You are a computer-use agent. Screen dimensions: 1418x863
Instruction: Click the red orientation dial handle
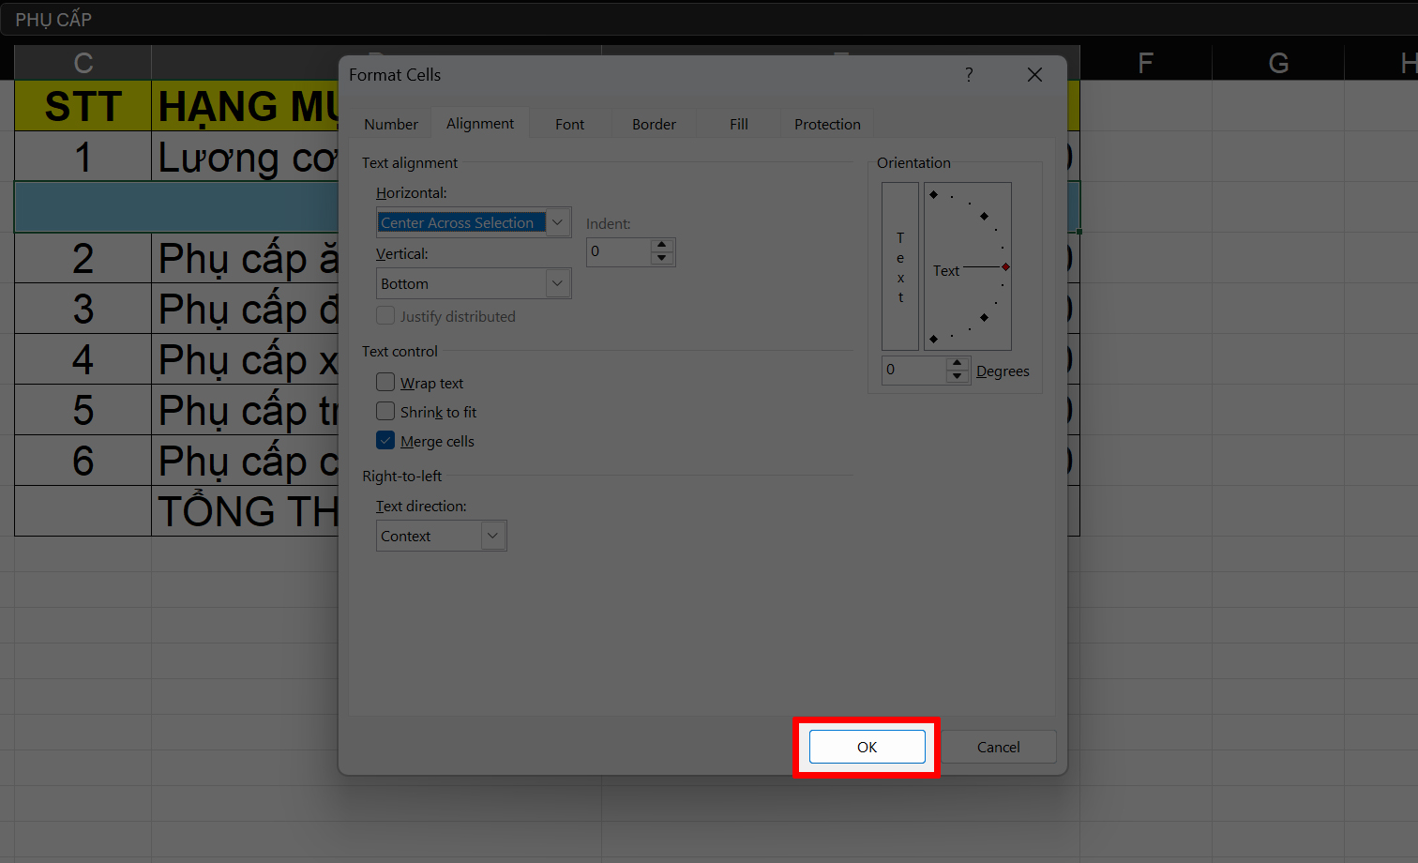[x=1005, y=267]
